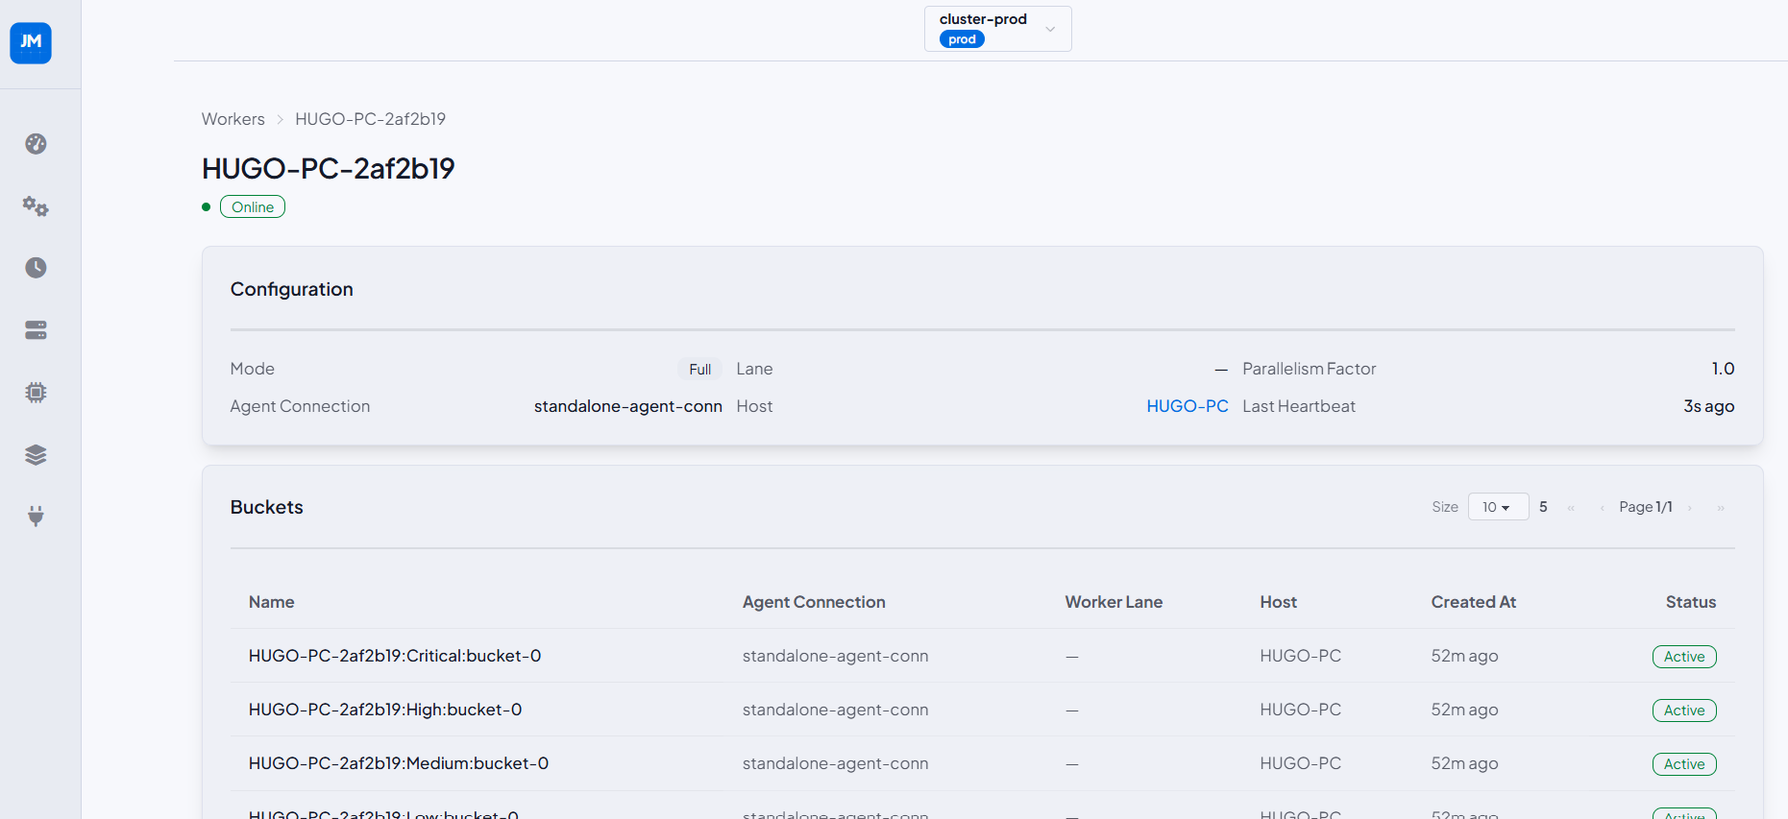This screenshot has width=1788, height=819.
Task: Go to previous page of Buckets table
Action: 1602,508
